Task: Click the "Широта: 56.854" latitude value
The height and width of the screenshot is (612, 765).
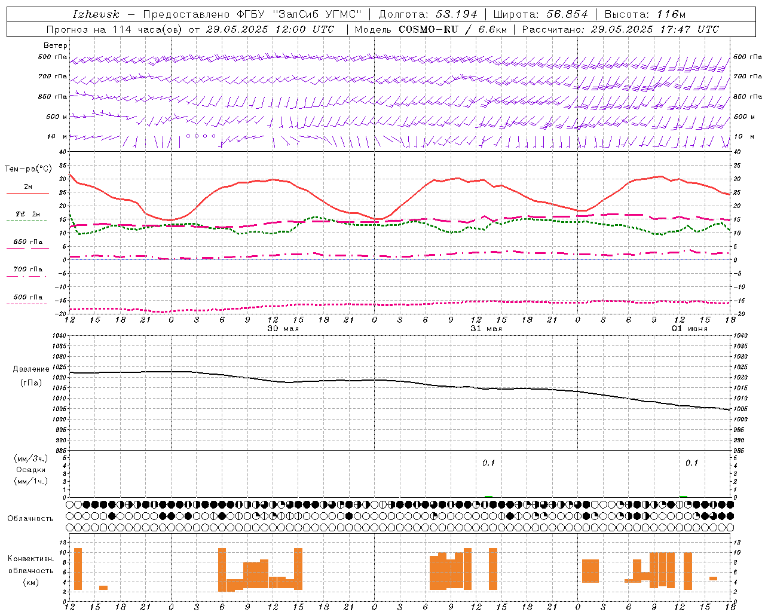Action: (x=540, y=14)
